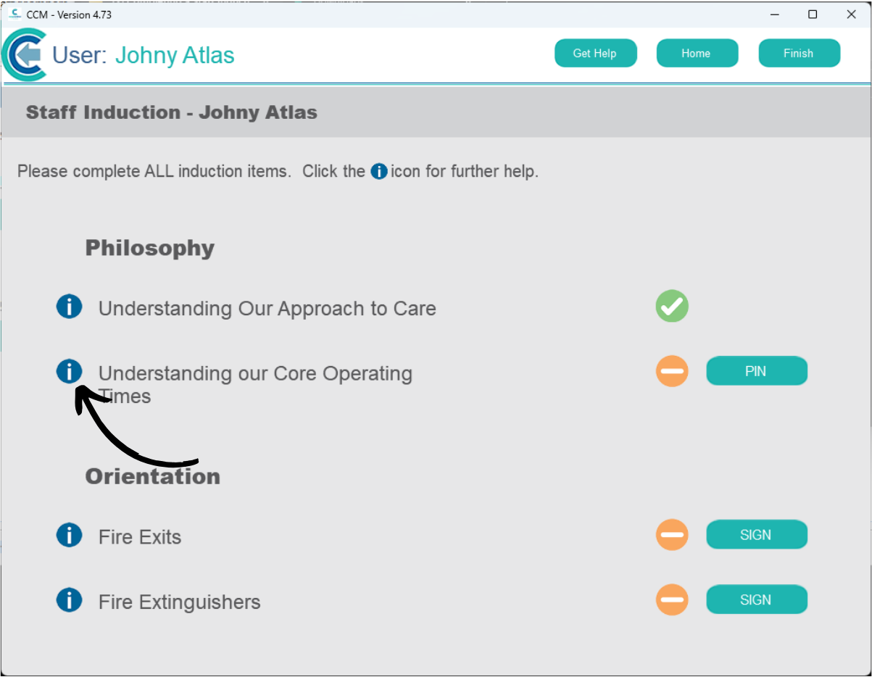
Task: Go to Home
Action: click(x=697, y=53)
